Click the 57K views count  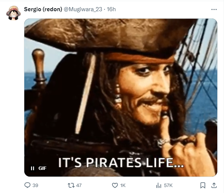[x=168, y=186]
